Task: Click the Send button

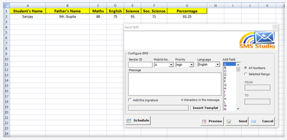Action: (x=237, y=121)
